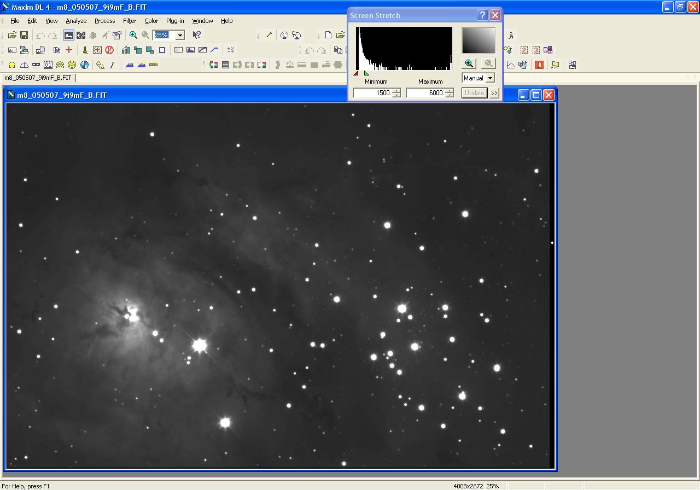This screenshot has width=700, height=490.
Task: Click the New document icon
Action: [328, 35]
